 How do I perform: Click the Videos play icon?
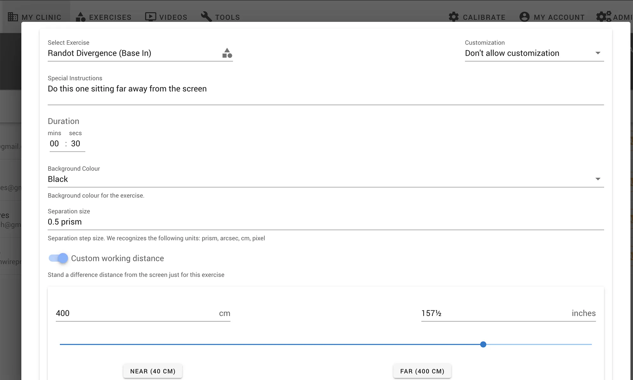[150, 17]
